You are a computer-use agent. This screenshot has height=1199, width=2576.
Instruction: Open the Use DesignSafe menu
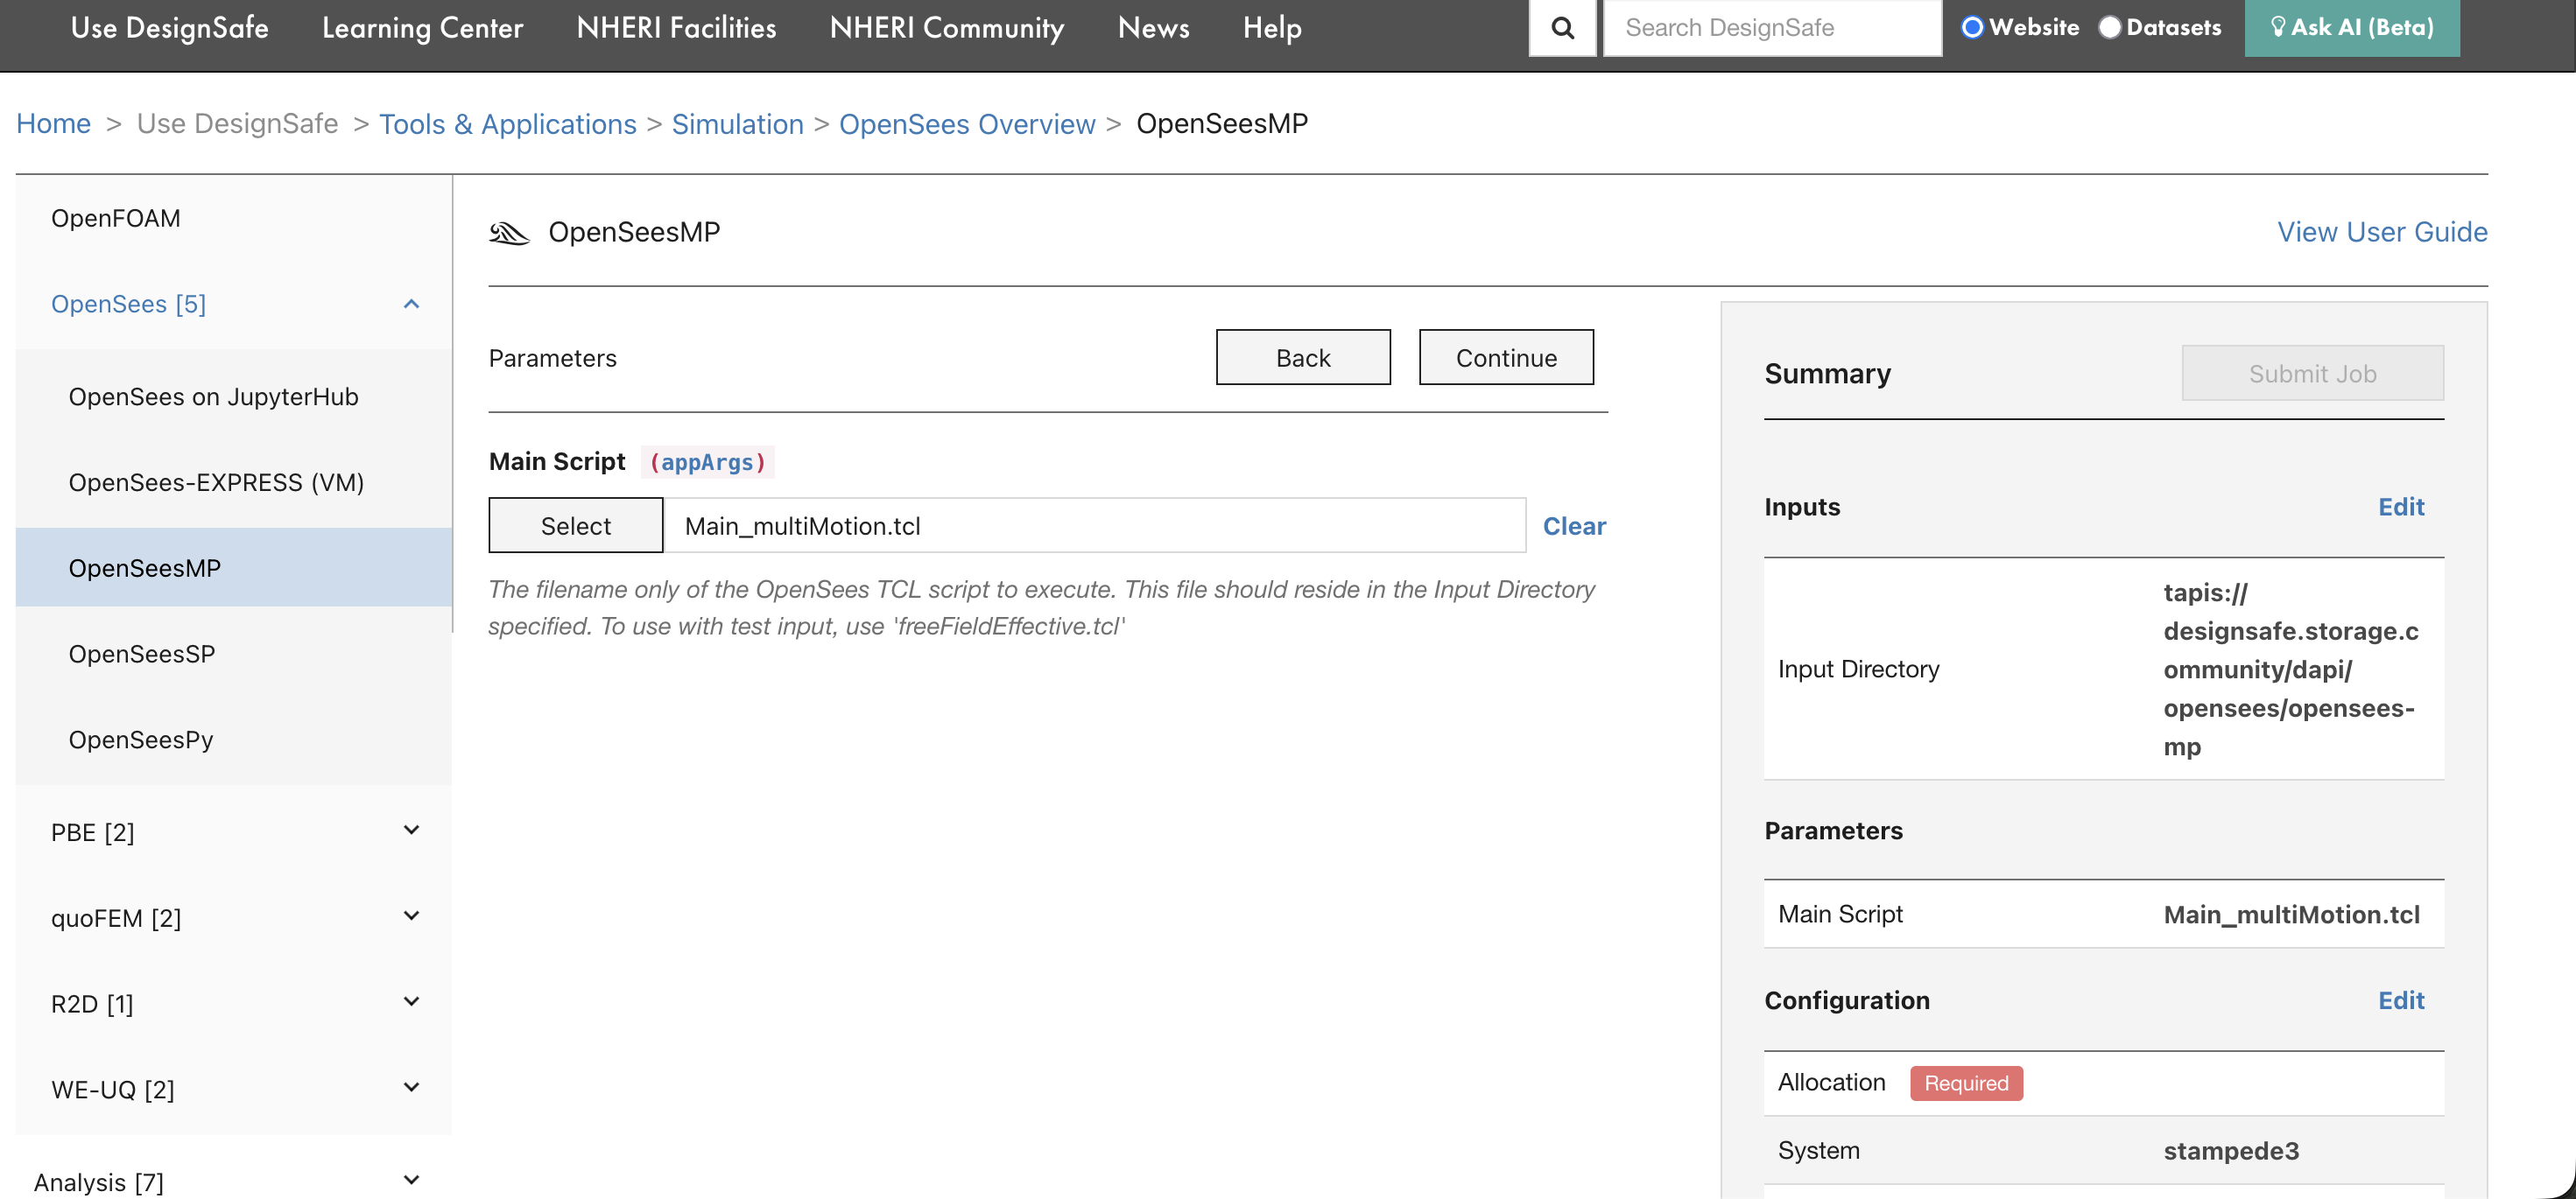coord(170,28)
